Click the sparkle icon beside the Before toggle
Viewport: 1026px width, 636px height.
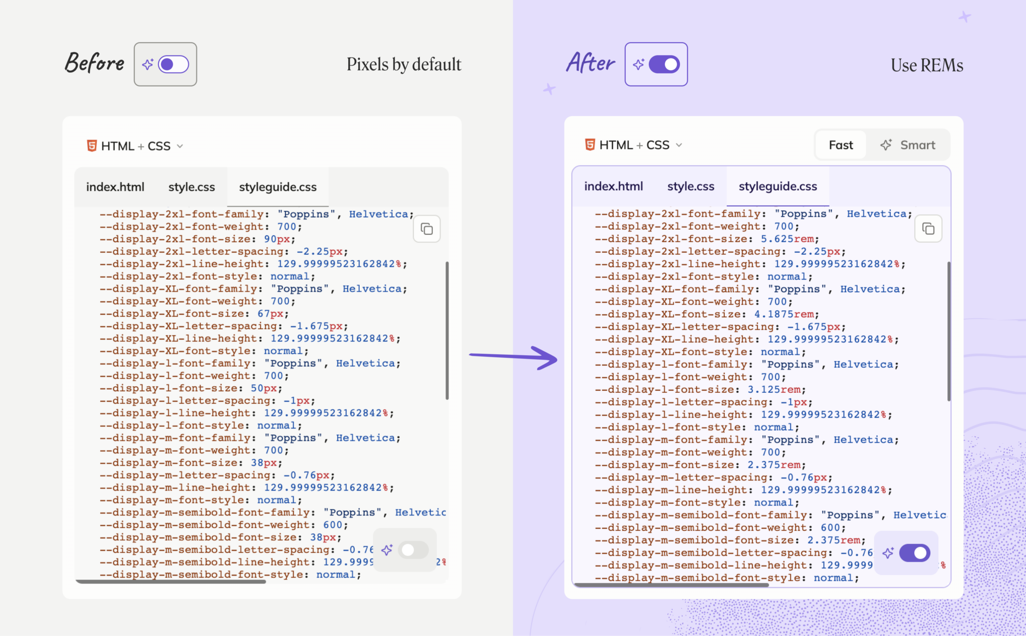pyautogui.click(x=148, y=64)
